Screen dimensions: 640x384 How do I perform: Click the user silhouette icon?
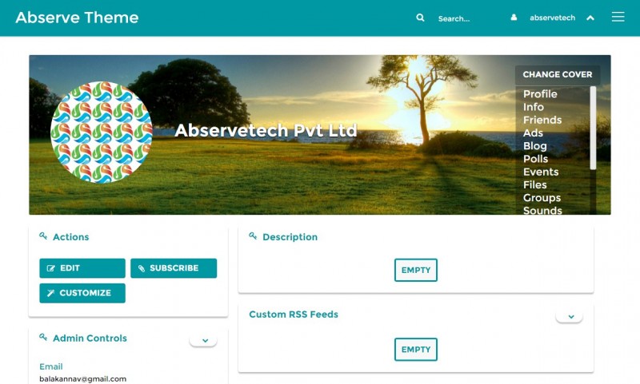coord(514,18)
